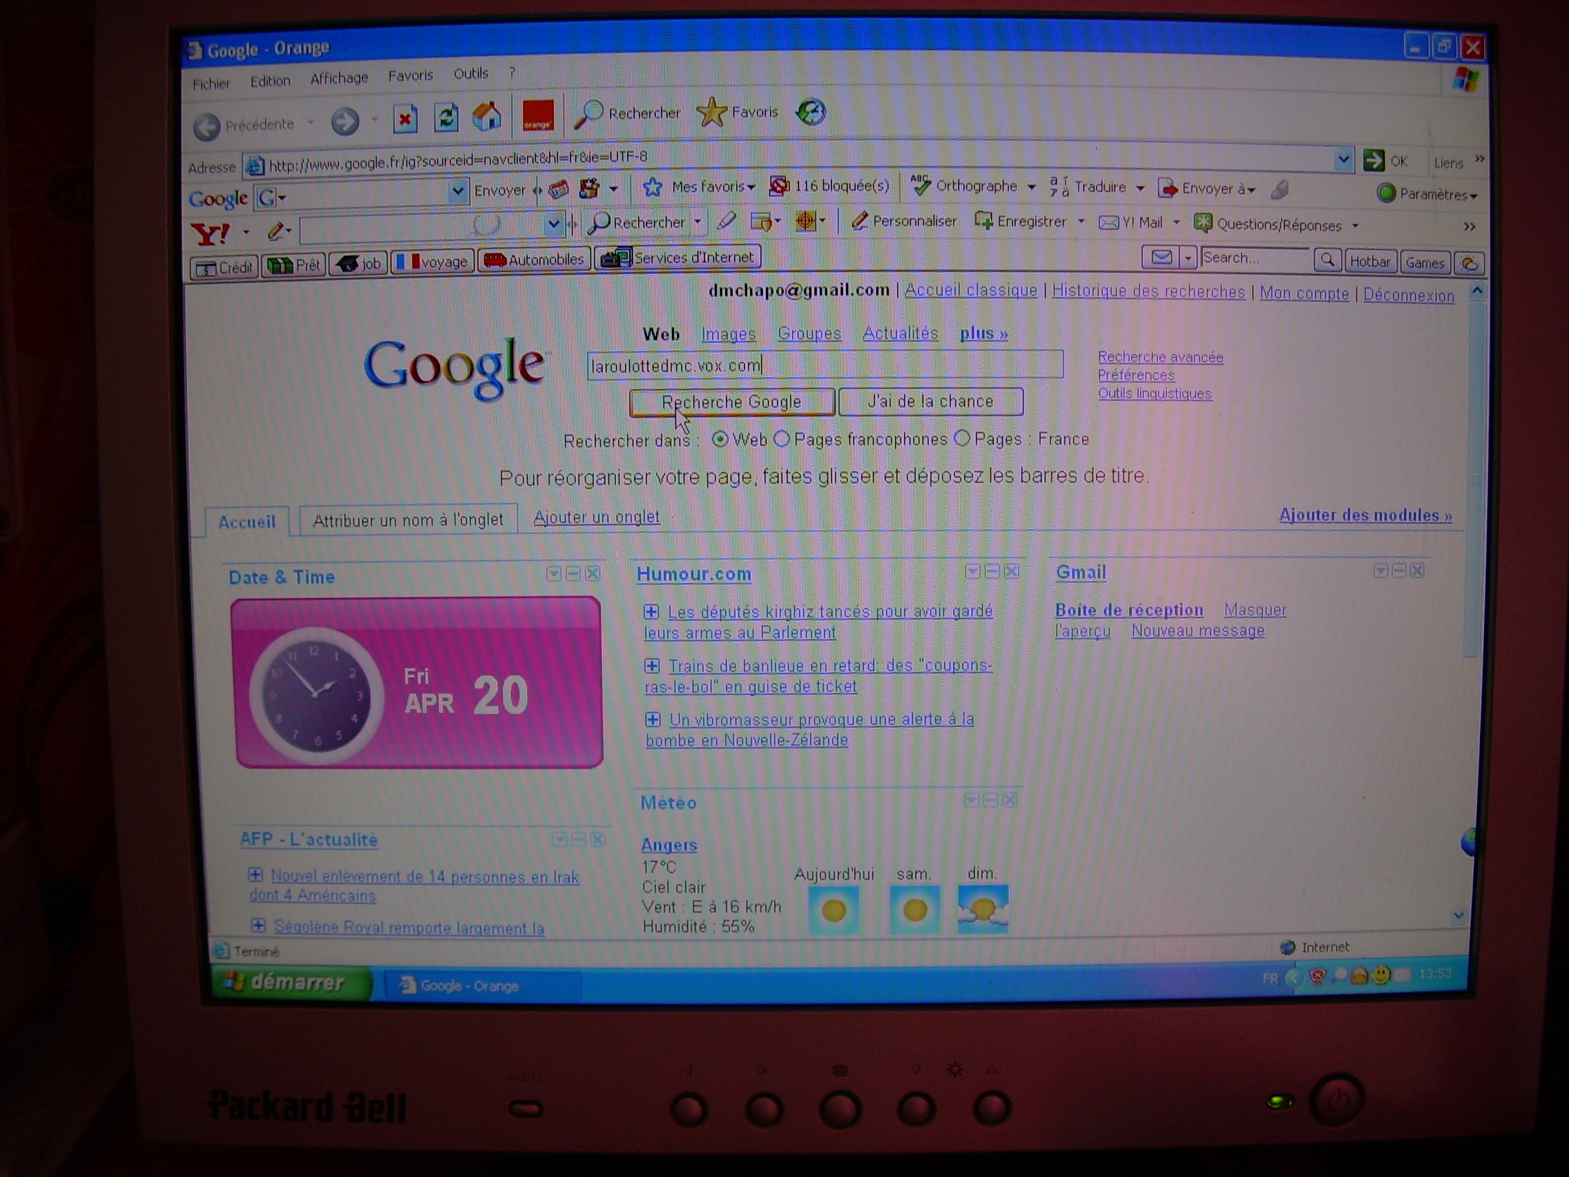Open the address bar dropdown arrow
Screen dimensions: 1569x1177
[1342, 160]
